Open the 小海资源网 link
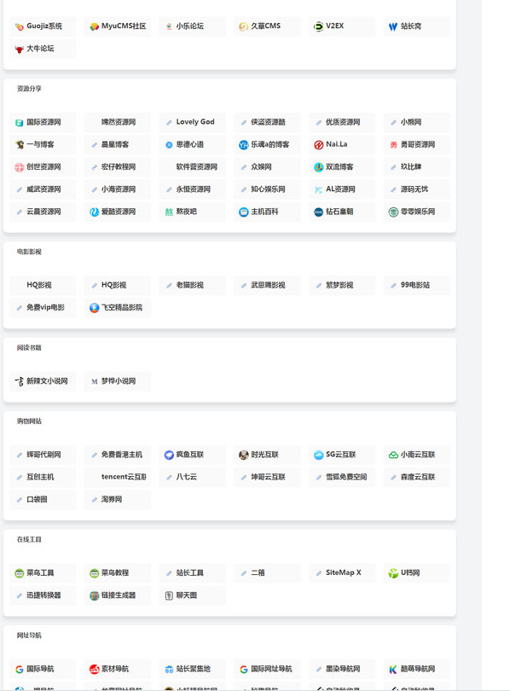Viewport: 510px width, 691px height. (x=119, y=189)
